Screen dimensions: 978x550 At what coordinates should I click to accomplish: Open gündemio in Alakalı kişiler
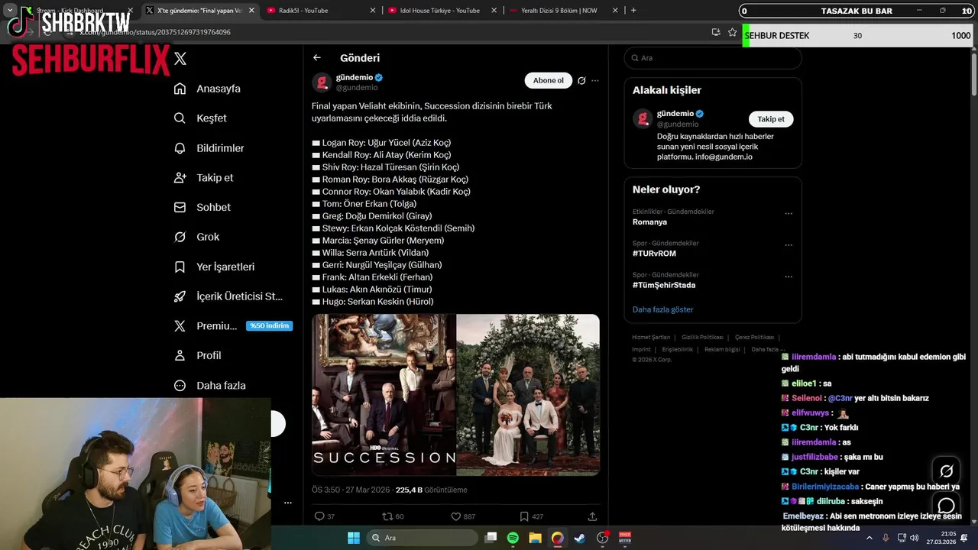[675, 114]
